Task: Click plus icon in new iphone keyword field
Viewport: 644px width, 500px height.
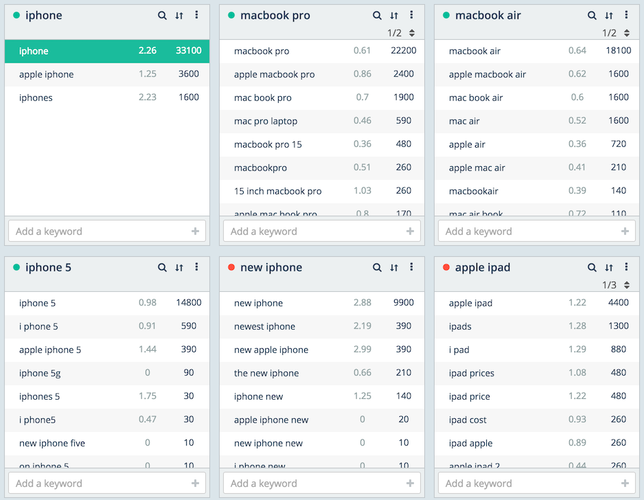Action: (x=410, y=483)
